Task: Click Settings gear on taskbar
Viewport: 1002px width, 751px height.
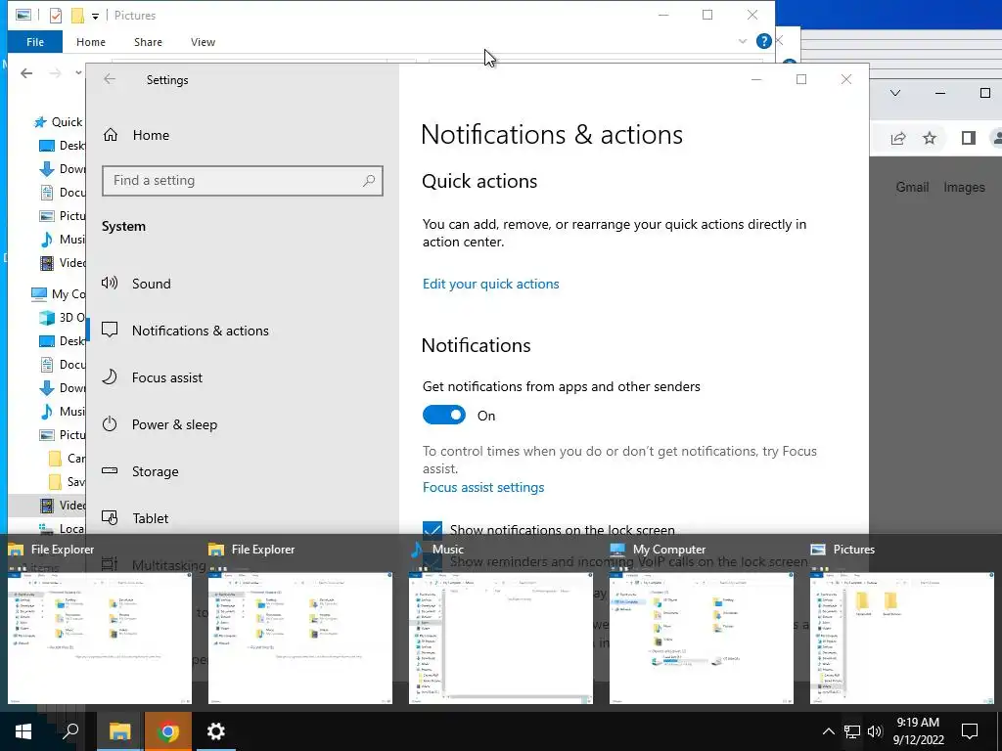Action: 216,731
